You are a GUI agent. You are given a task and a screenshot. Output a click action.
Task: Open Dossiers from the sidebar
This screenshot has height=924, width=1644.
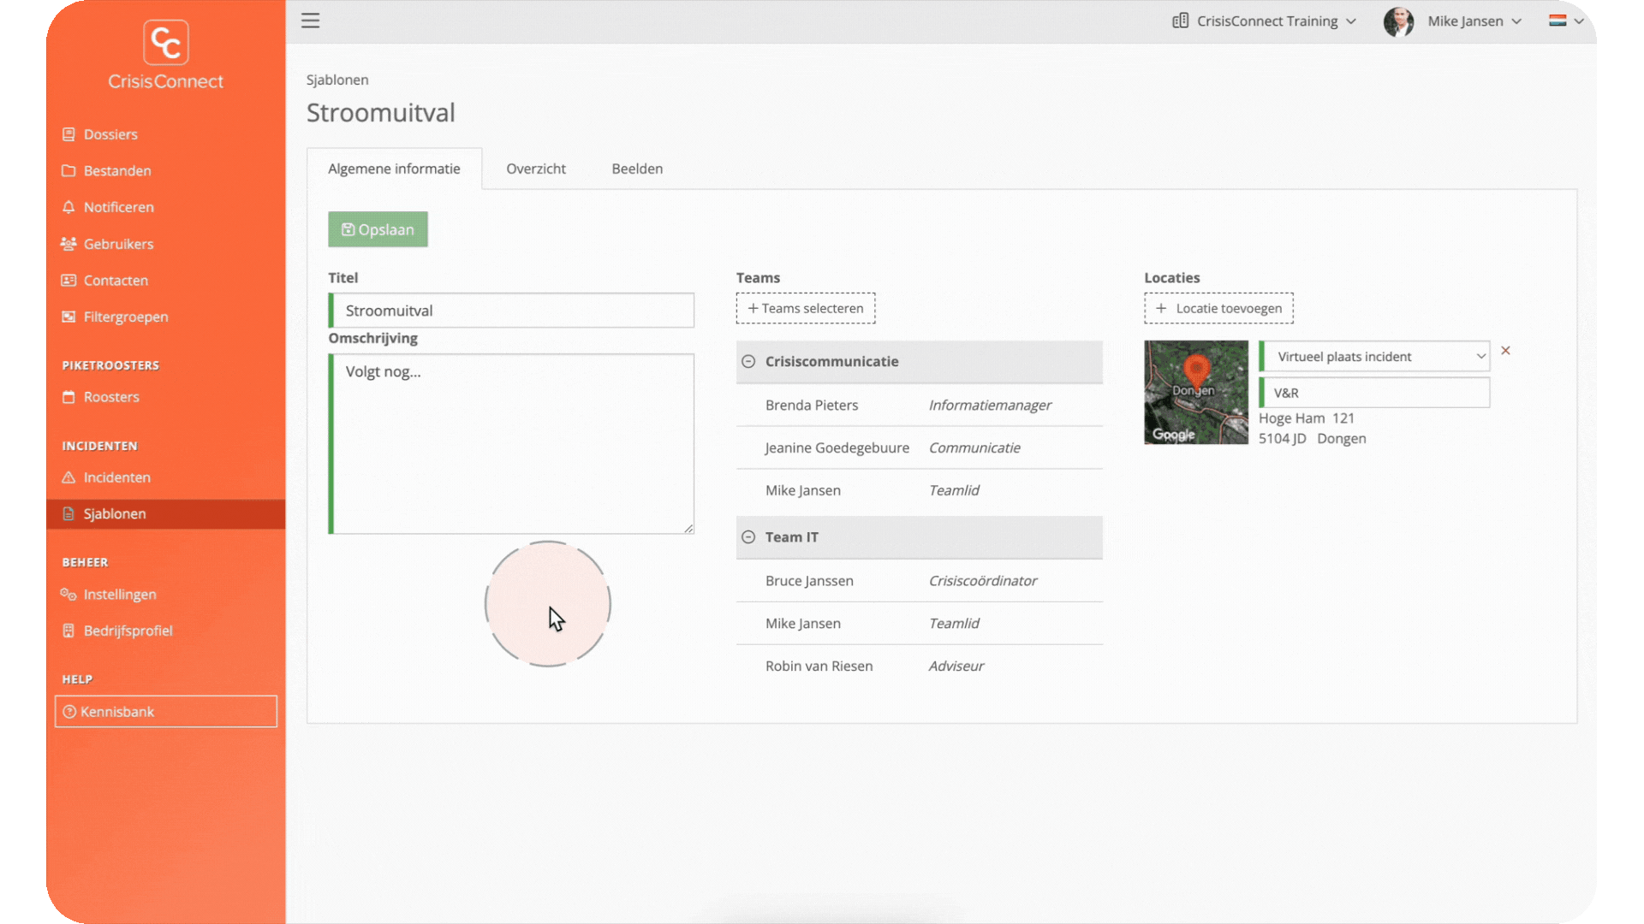point(110,134)
